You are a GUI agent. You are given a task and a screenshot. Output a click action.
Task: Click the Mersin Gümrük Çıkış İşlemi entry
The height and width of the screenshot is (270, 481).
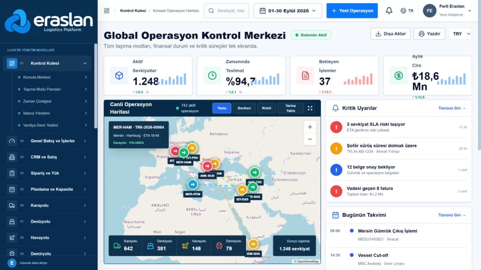(399, 235)
